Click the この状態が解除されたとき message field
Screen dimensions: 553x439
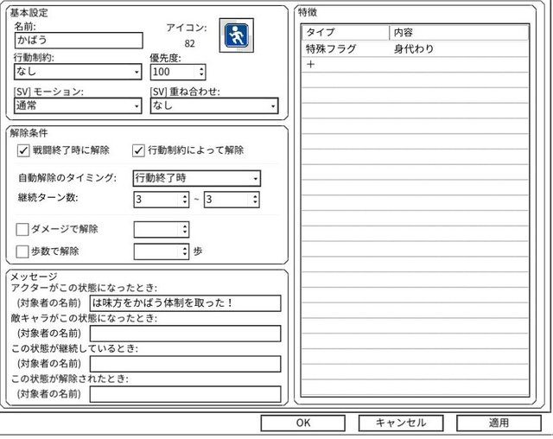pos(186,394)
